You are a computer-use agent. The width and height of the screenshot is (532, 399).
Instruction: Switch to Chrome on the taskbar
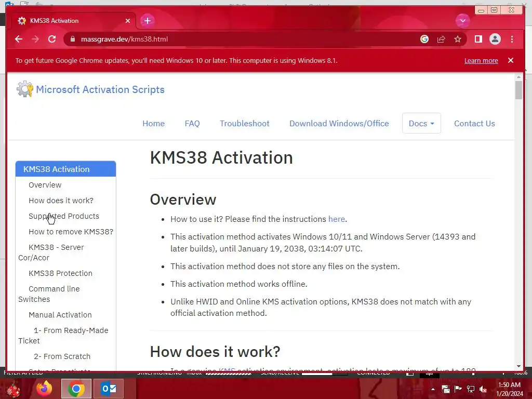pos(76,389)
